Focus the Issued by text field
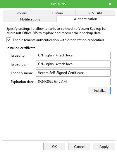The width and height of the screenshot is (117, 152). coord(73,64)
